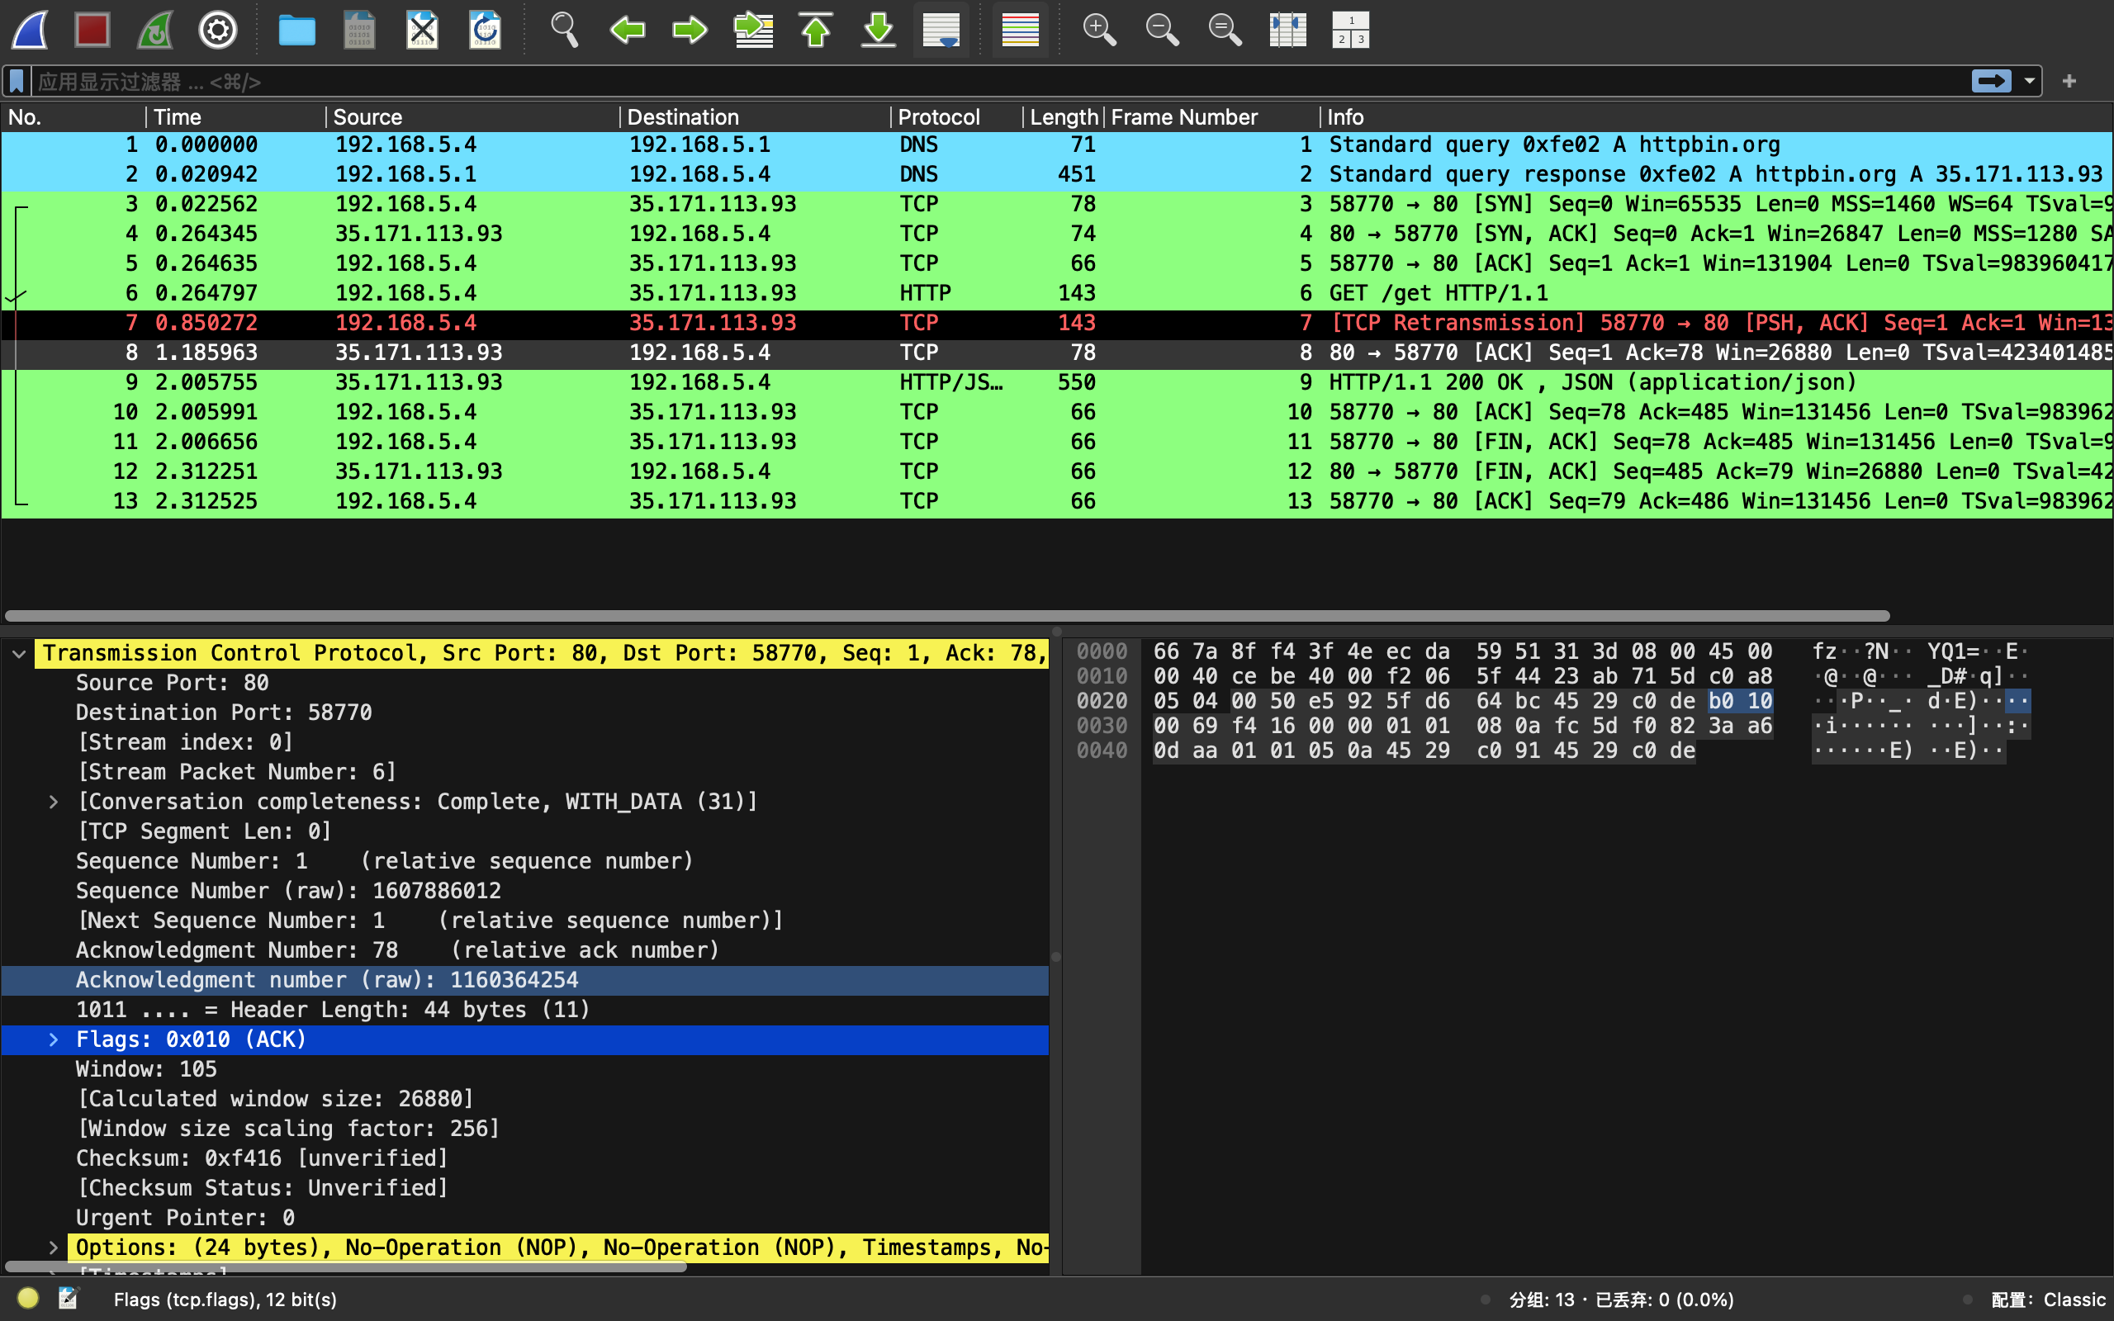Select Acknowledgment number (raw) field

[524, 980]
